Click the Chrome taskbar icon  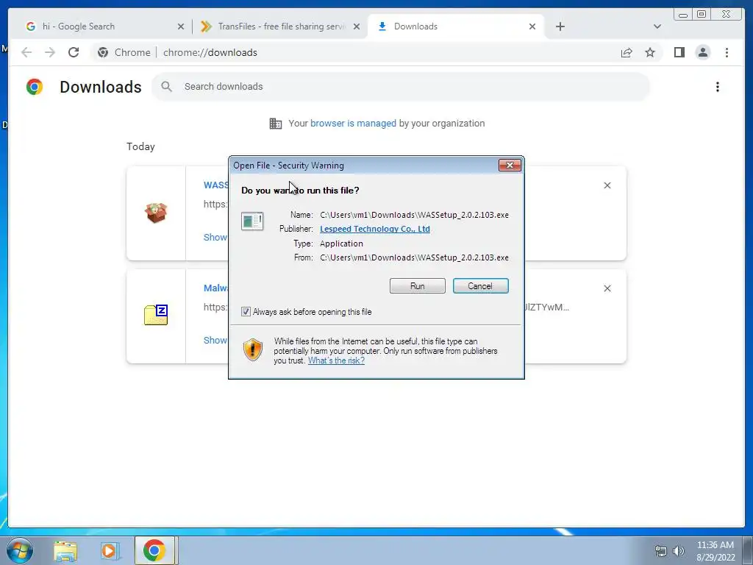click(154, 550)
